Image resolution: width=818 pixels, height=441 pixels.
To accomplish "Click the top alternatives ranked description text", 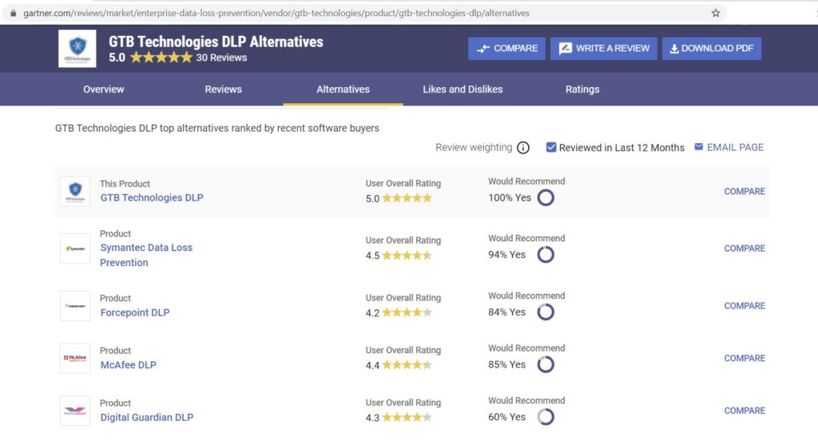I will pos(217,129).
